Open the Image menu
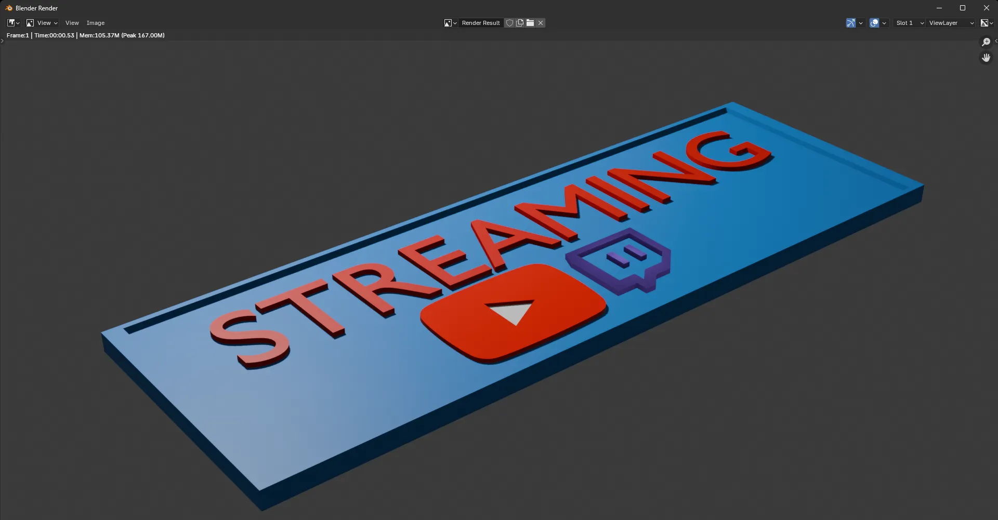 point(96,22)
